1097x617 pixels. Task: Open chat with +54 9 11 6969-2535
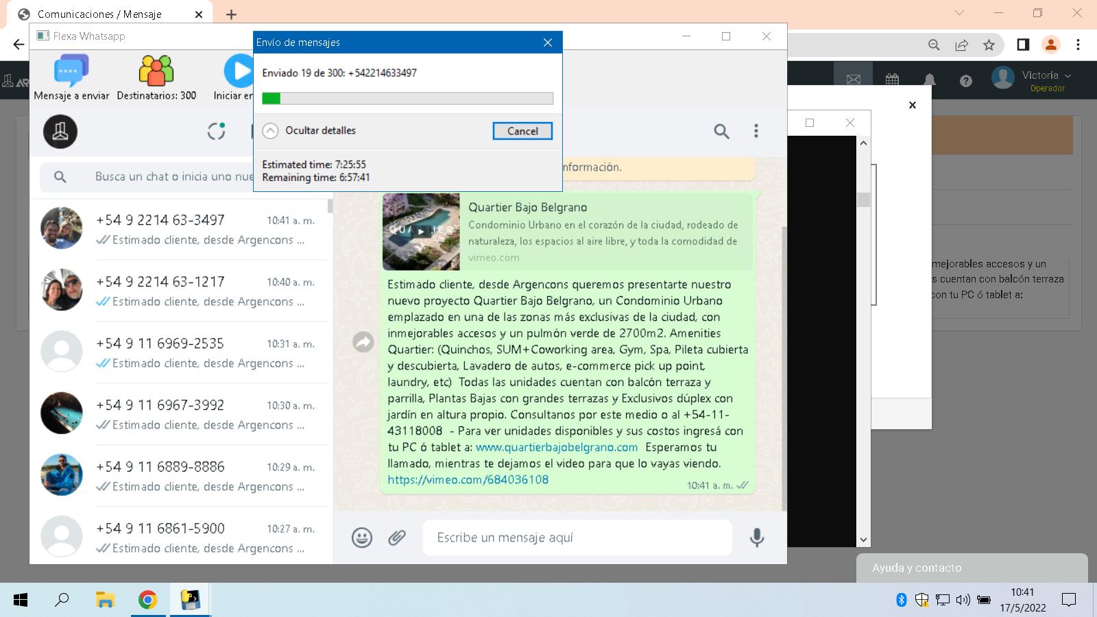tap(178, 352)
